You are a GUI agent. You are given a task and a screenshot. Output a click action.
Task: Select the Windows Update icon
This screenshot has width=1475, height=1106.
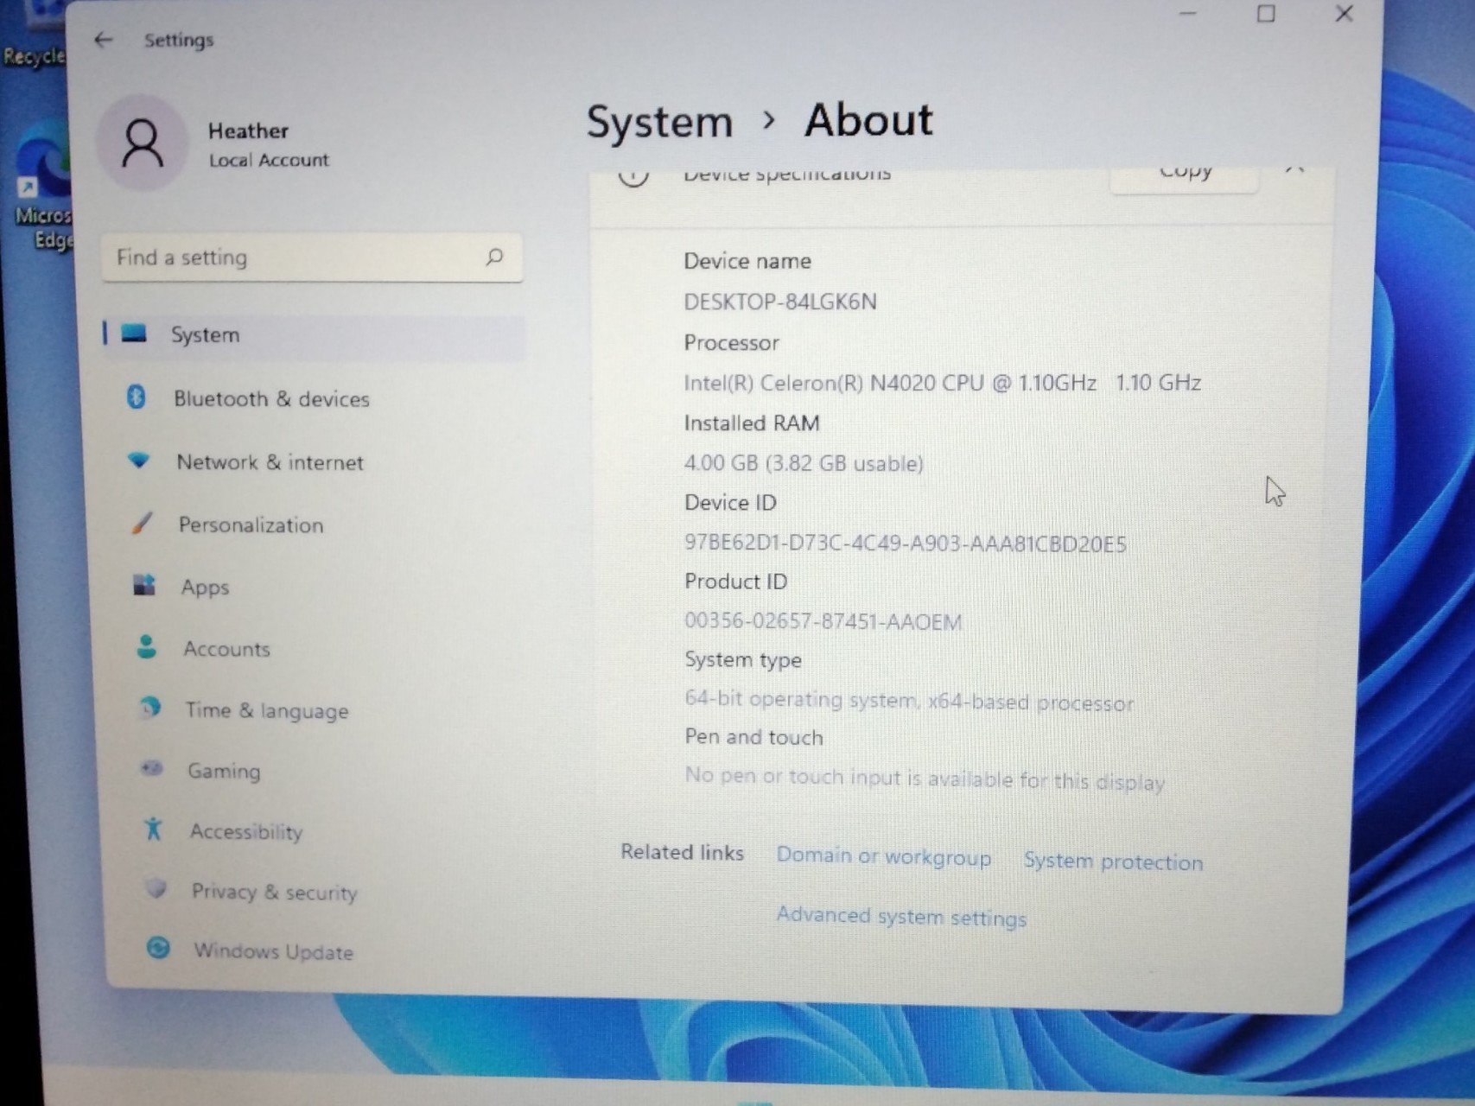click(158, 948)
